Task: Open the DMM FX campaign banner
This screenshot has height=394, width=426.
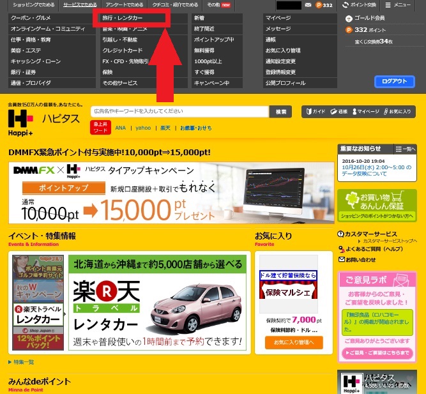Action: [171, 193]
